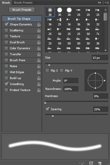This screenshot has width=110, height=165.
Task: Open the Preset Manager icon
Action: tap(91, 163)
